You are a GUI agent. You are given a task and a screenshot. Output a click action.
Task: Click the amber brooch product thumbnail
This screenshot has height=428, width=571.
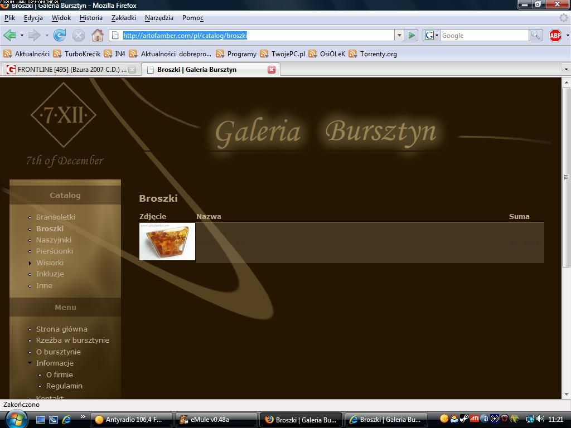pos(167,242)
